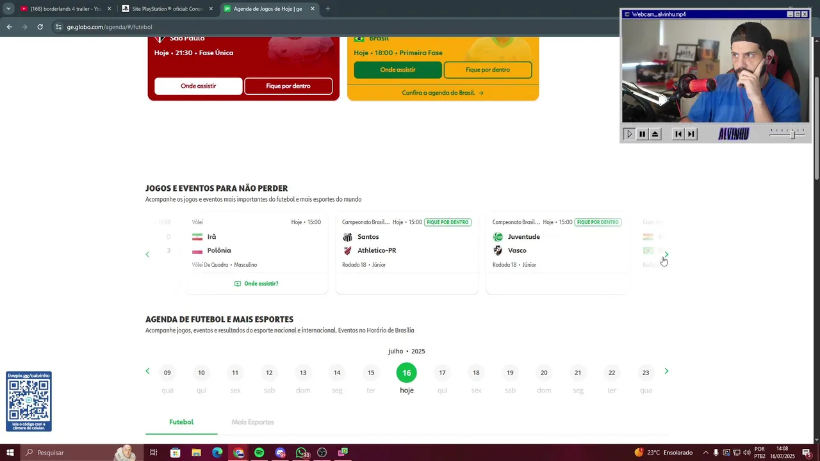820x461 pixels.
Task: Open the Windows Start menu
Action: 10,453
